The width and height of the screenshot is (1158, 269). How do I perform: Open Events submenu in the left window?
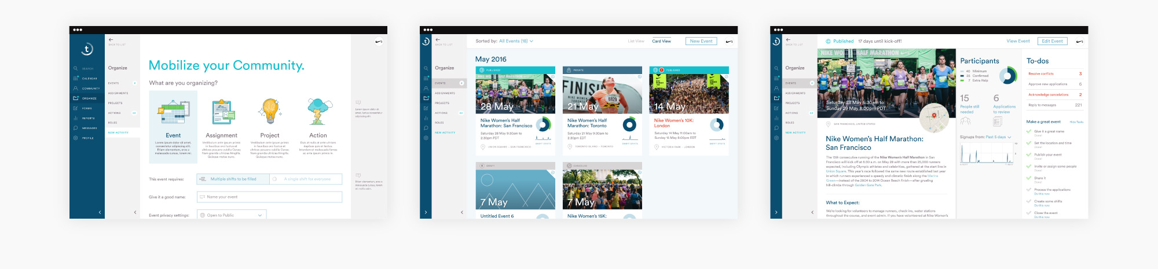click(122, 83)
